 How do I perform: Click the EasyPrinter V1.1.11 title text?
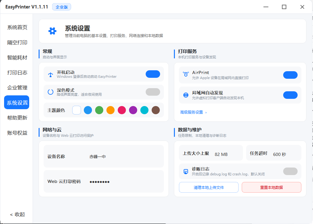click(27, 7)
